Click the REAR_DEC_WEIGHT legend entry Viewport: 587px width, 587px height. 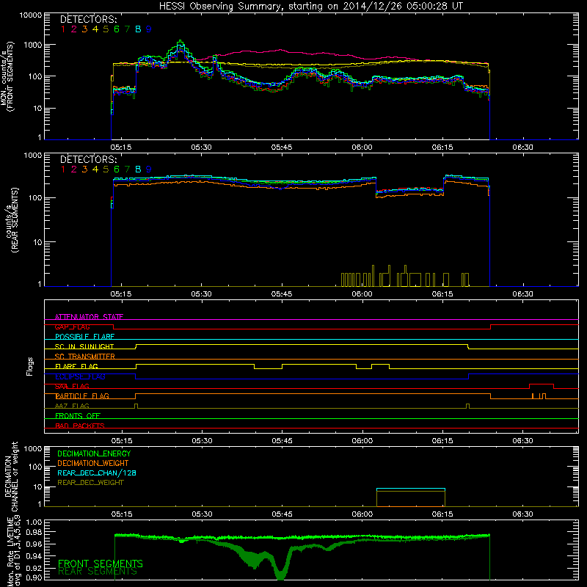coord(90,483)
